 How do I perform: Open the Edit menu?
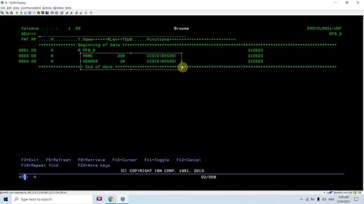pyautogui.click(x=9, y=8)
